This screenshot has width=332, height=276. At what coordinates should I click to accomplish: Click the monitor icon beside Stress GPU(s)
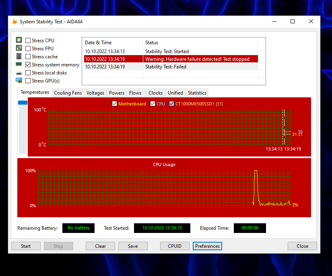point(19,80)
